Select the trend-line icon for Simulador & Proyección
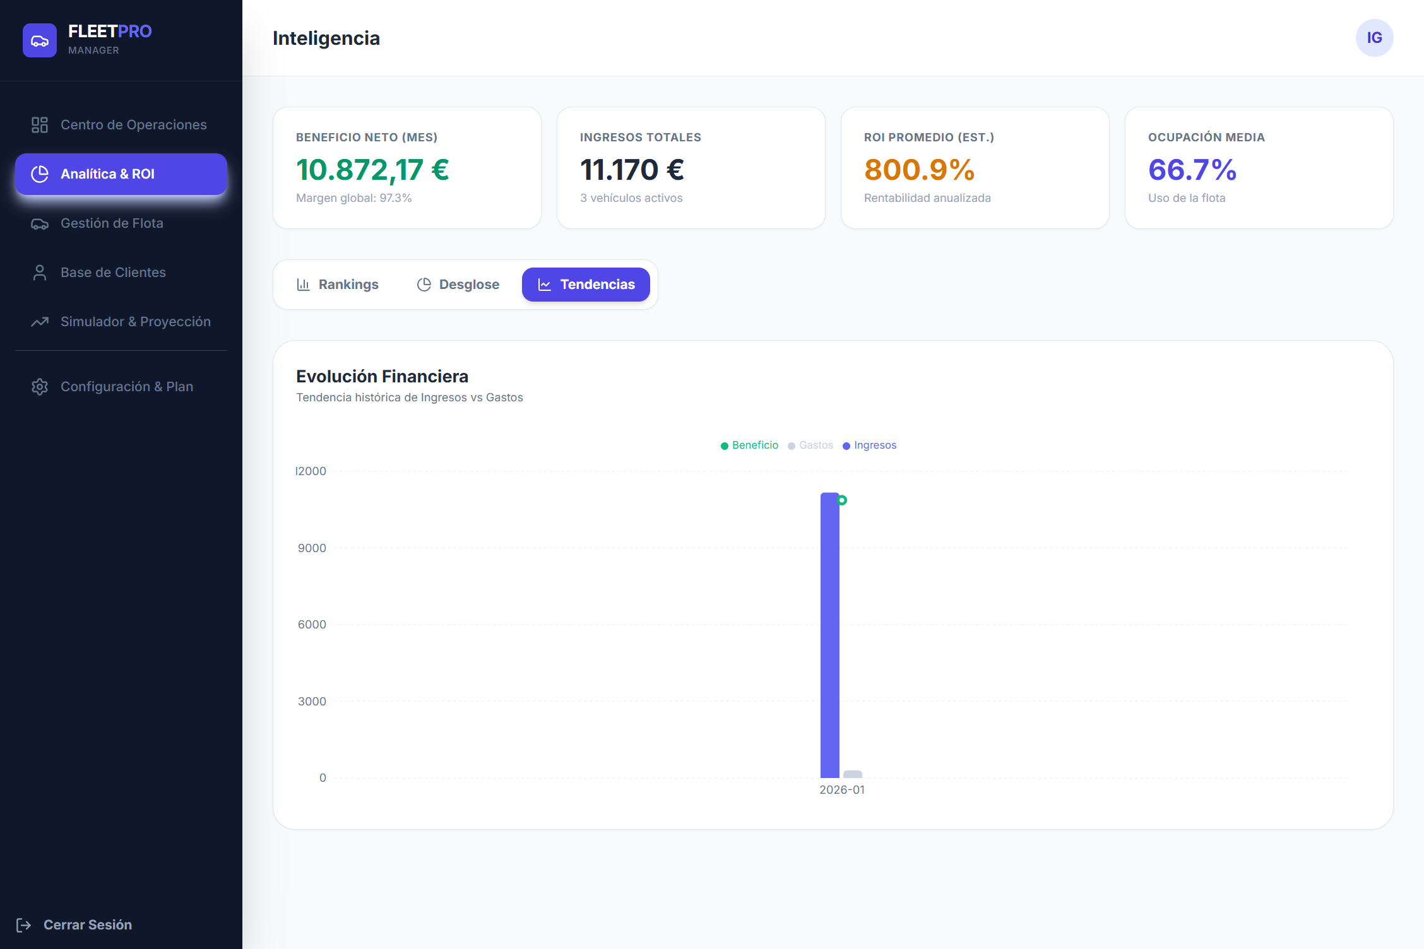1424x949 pixels. 39,321
